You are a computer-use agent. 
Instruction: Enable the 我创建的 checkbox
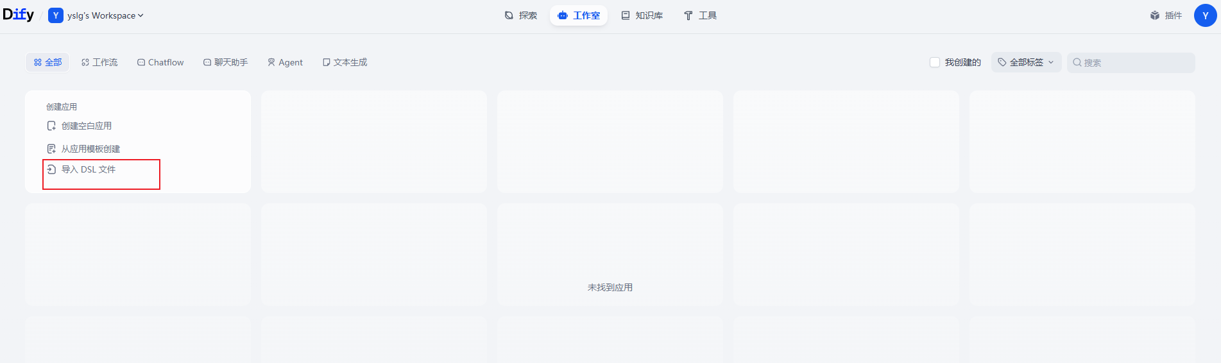coord(935,62)
